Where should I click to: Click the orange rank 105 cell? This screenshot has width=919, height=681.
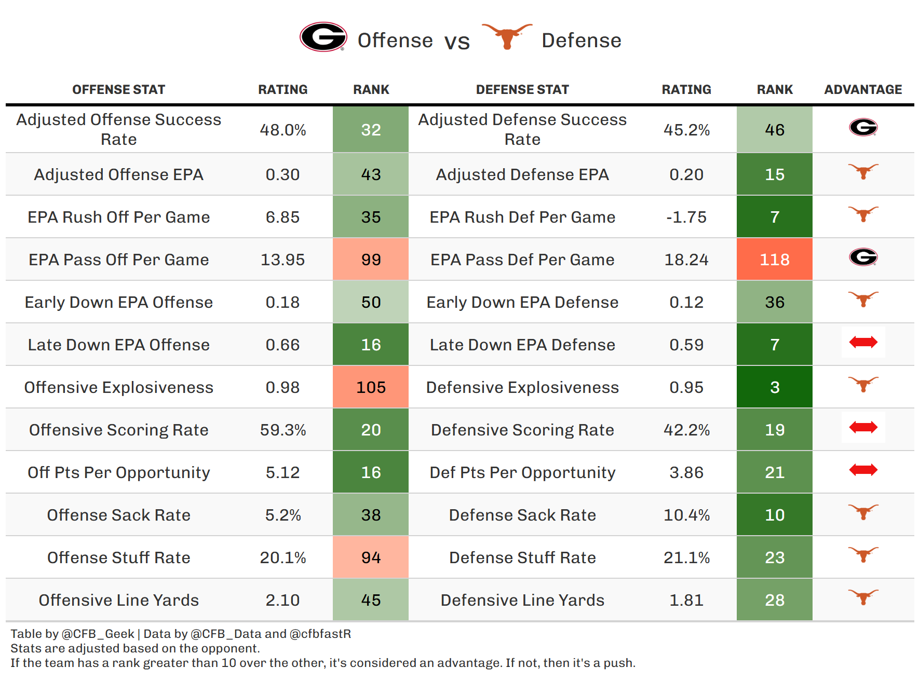click(371, 387)
